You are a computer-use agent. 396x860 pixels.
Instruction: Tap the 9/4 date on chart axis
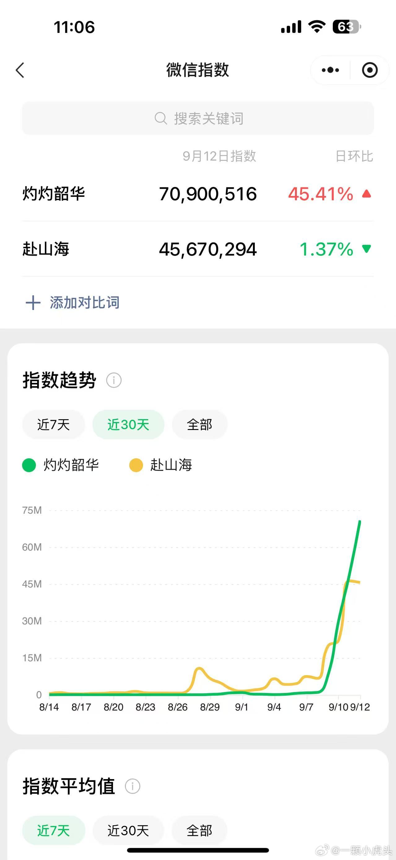[274, 707]
